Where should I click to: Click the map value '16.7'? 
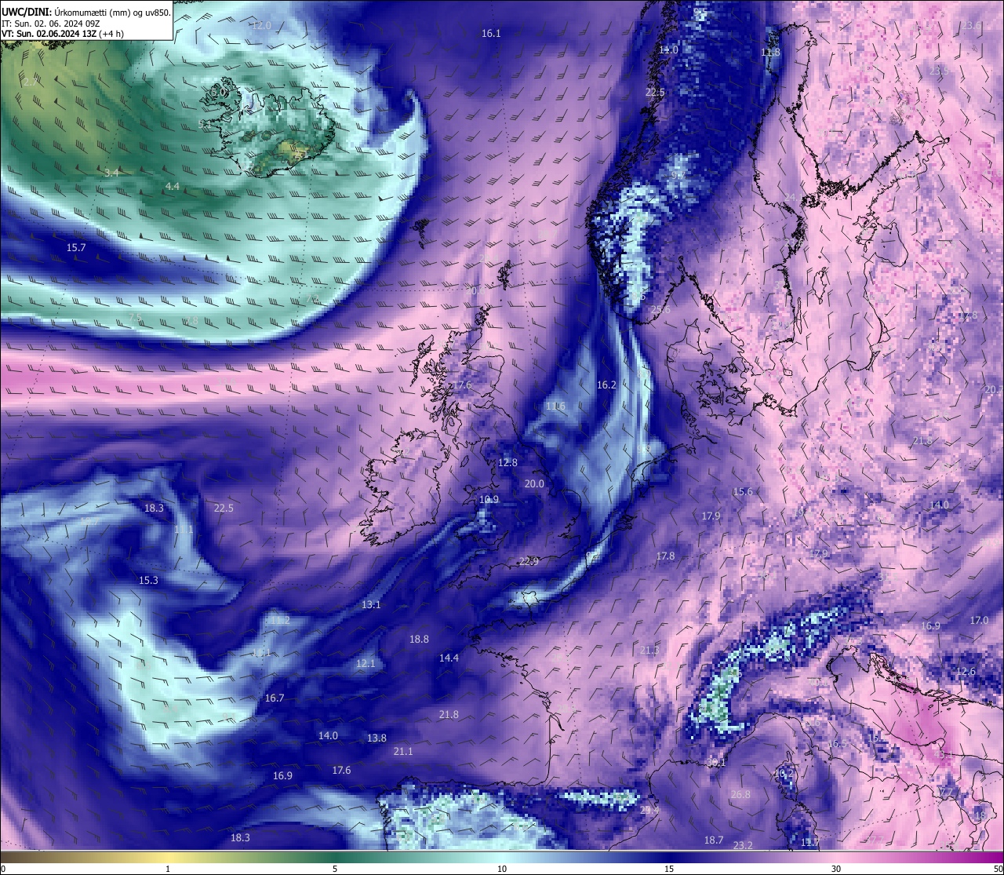click(x=275, y=698)
